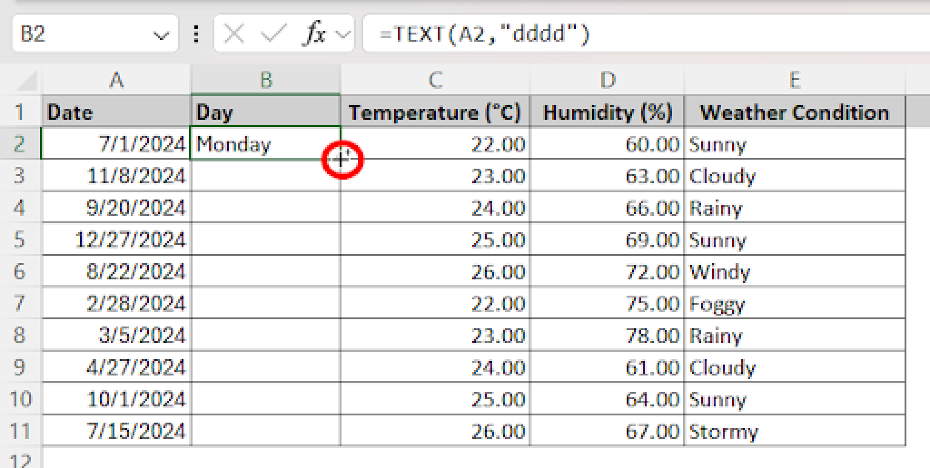Image resolution: width=930 pixels, height=468 pixels.
Task: Select the cell containing 12/27/2024
Action: (x=115, y=239)
